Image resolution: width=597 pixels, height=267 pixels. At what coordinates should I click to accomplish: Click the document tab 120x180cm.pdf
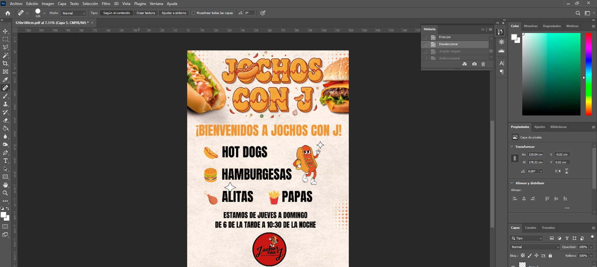52,23
